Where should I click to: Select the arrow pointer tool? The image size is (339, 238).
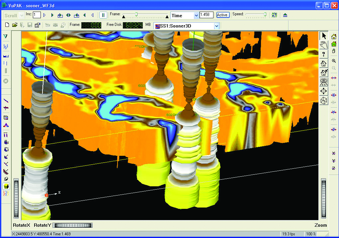pyautogui.click(x=324, y=36)
